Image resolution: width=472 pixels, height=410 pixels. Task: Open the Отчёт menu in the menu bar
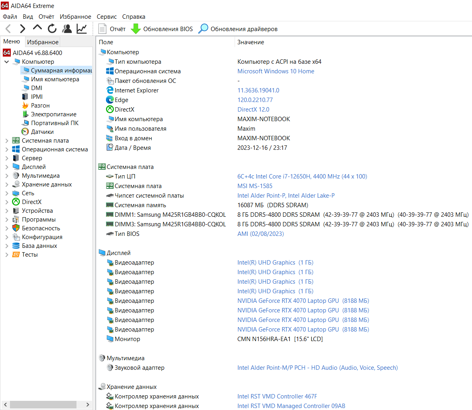pyautogui.click(x=46, y=17)
